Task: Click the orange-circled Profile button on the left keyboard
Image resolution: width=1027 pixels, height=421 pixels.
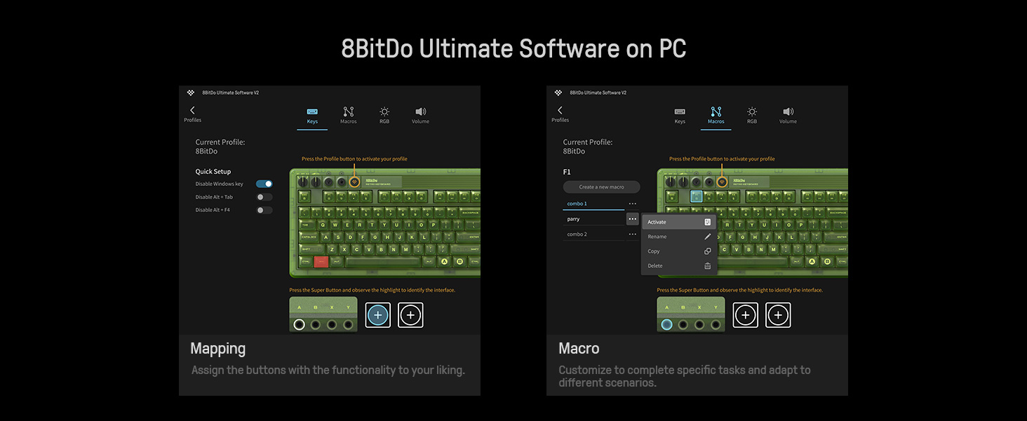Action: (x=354, y=182)
